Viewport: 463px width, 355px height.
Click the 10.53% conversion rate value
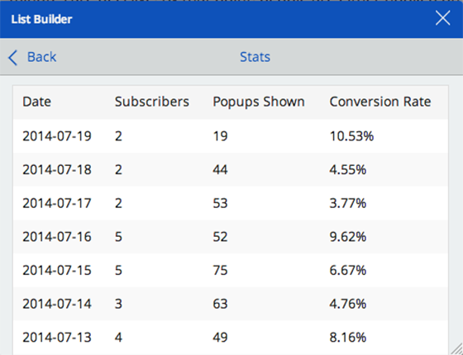[x=351, y=136]
